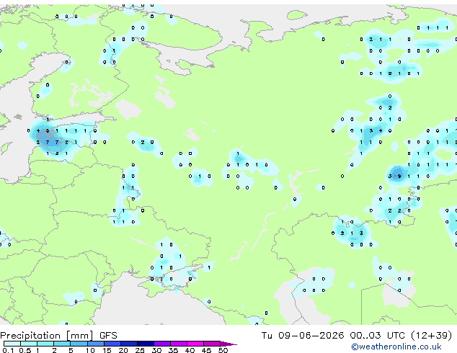Viewport: 457px width, 353px height.
Task: Click the weatheronline.co.uk copyright link
Action: point(396,347)
